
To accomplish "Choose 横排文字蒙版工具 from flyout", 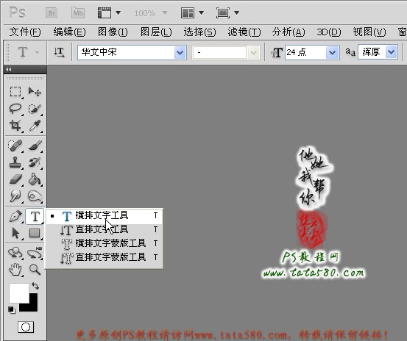I will pos(105,243).
